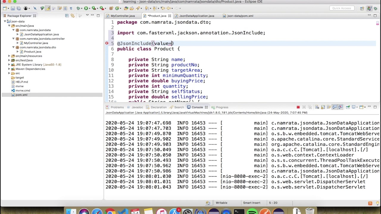Focus the Quick Access search field
This screenshot has height=214, width=381.
coord(342,8)
